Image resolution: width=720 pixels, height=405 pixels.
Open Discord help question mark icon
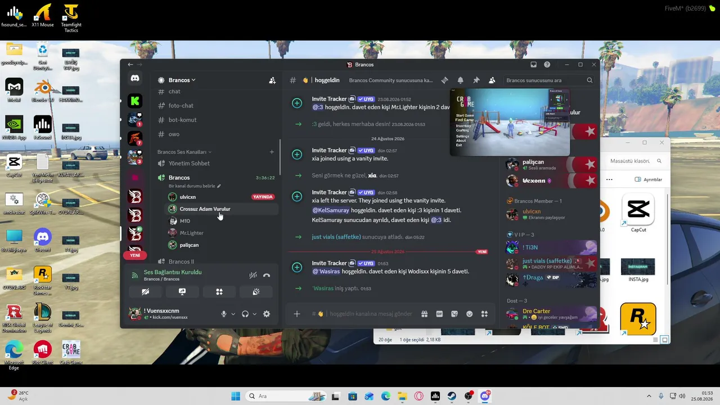(x=547, y=65)
